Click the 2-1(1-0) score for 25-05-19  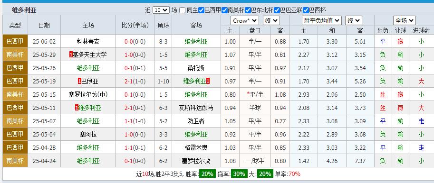pyautogui.click(x=135, y=82)
